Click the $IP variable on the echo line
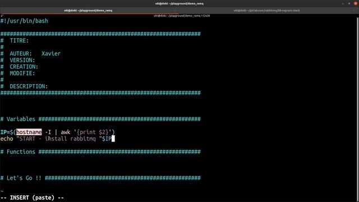Image resolution: width=359 pixels, height=202 pixels. pyautogui.click(x=107, y=139)
